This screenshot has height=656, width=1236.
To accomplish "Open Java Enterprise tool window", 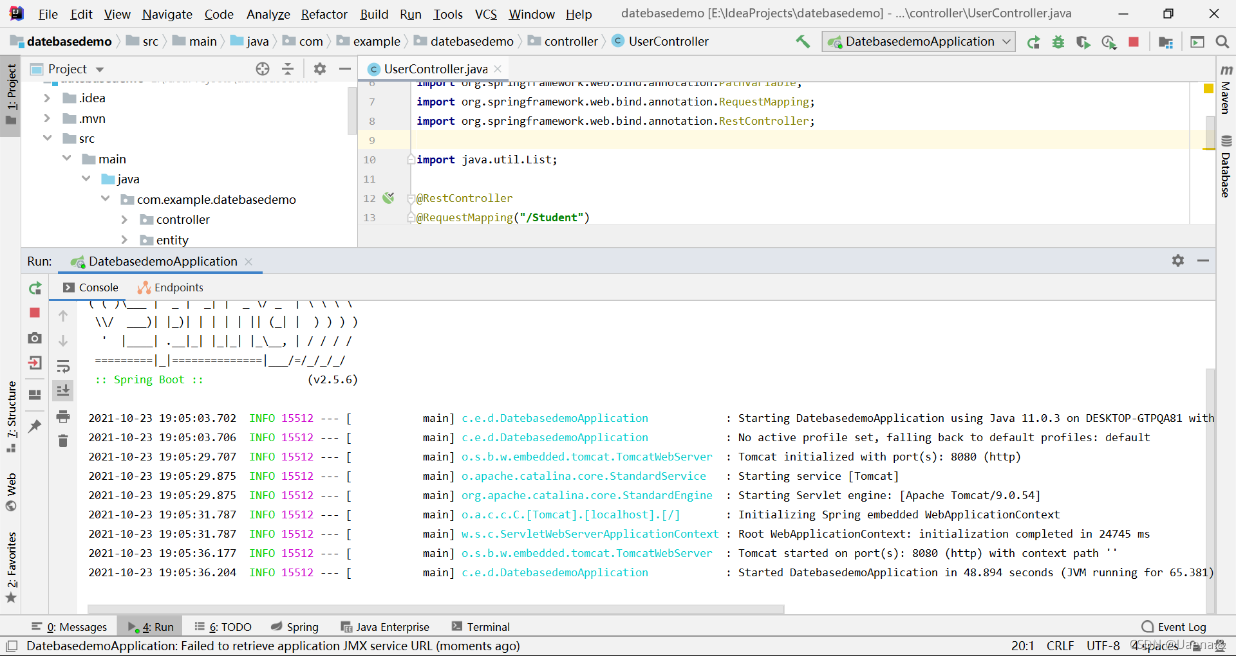I will (x=385, y=627).
